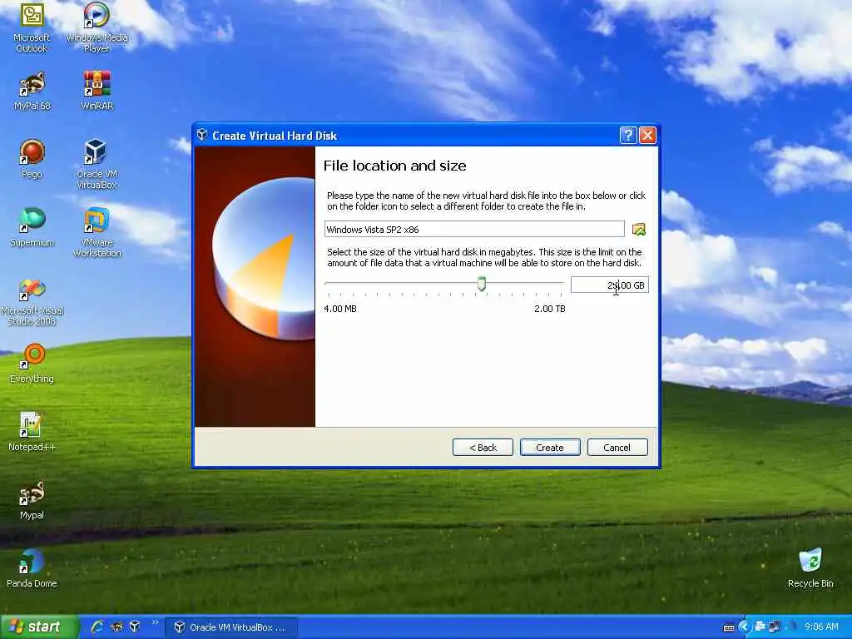Image resolution: width=852 pixels, height=639 pixels.
Task: Click the Create button
Action: tap(550, 447)
